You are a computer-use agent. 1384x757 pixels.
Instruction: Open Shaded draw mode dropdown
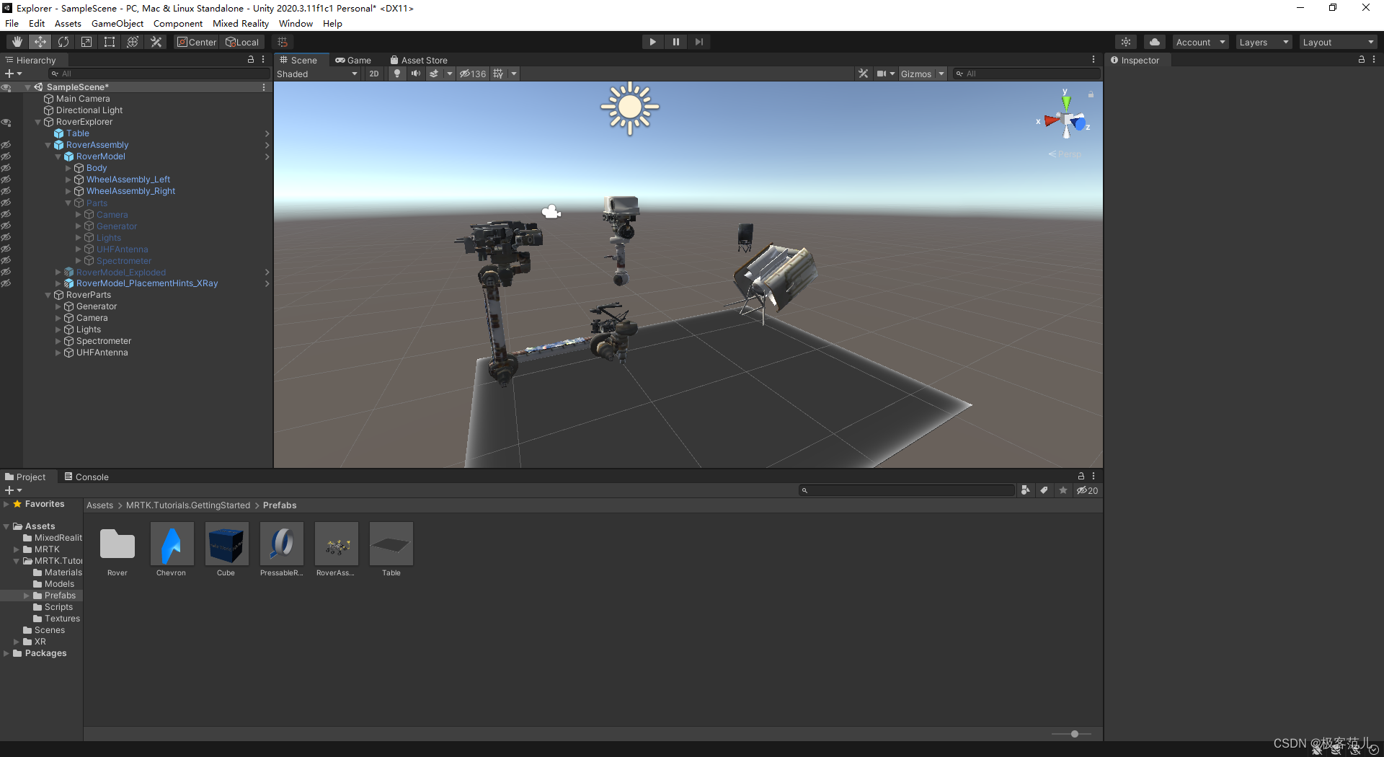click(317, 74)
